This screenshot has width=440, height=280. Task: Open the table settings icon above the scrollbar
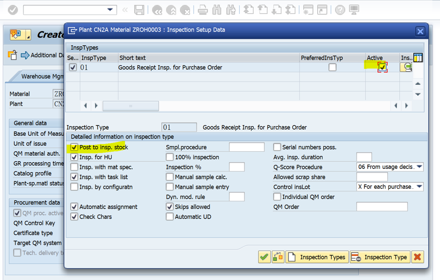point(418,57)
